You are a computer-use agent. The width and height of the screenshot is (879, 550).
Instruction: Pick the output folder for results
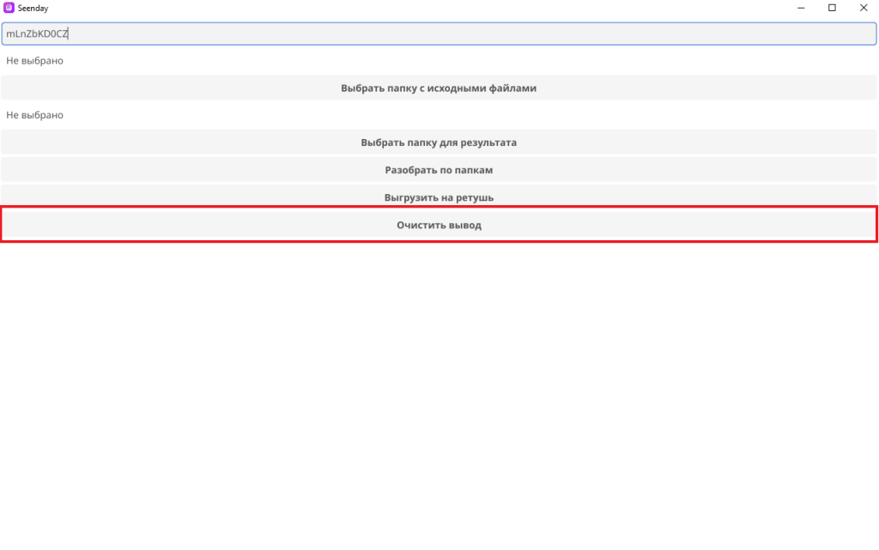point(439,142)
